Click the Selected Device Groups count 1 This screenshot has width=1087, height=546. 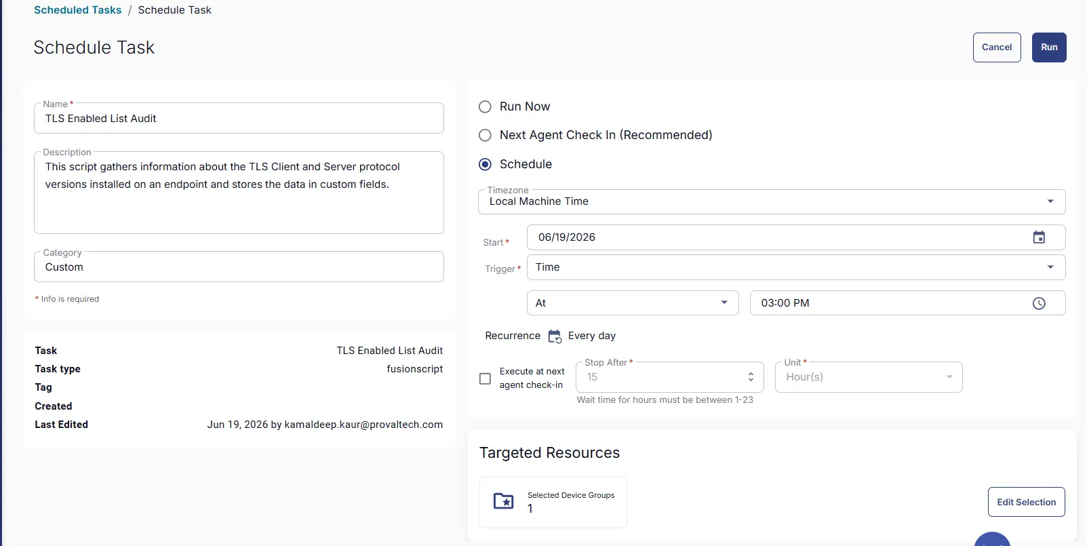click(530, 509)
